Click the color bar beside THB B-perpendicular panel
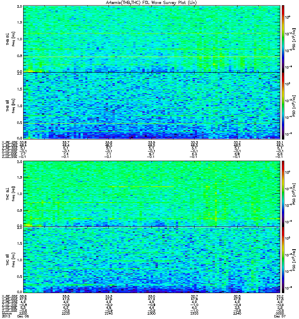 pyautogui.click(x=283, y=39)
